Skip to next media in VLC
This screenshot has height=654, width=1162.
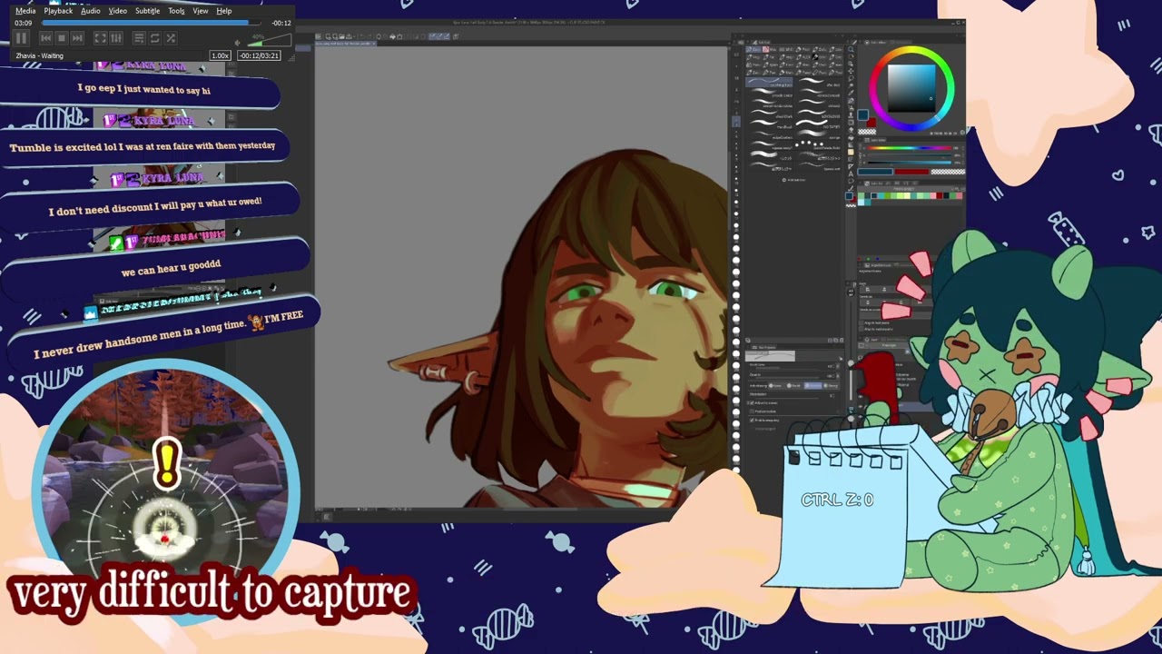[77, 38]
